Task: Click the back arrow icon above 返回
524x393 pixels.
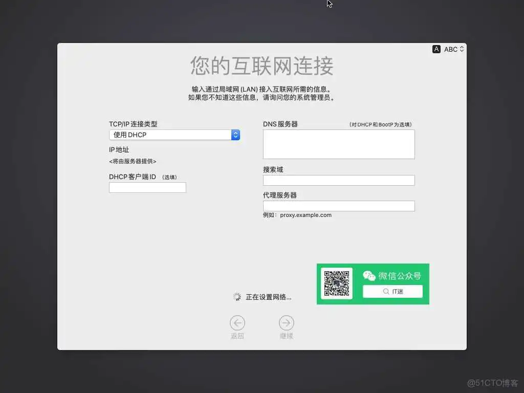Action: 237,323
